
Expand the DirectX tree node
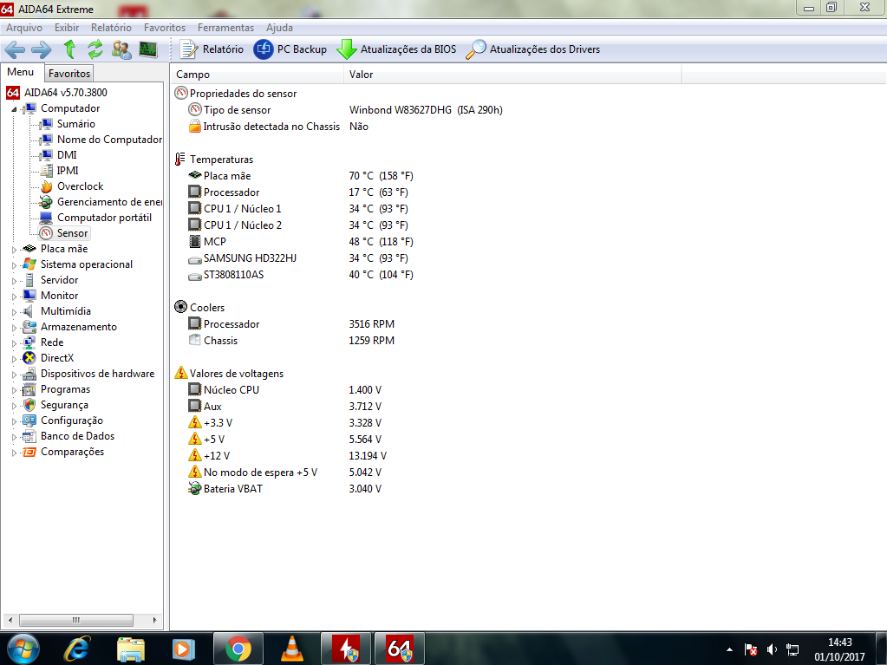14,359
